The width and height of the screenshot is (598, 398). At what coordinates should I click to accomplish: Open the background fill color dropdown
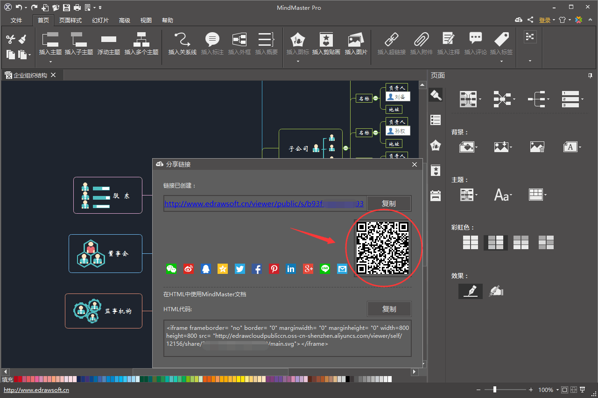click(x=469, y=147)
